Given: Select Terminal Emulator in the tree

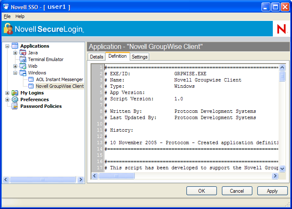Looking at the screenshot, I should [45, 59].
